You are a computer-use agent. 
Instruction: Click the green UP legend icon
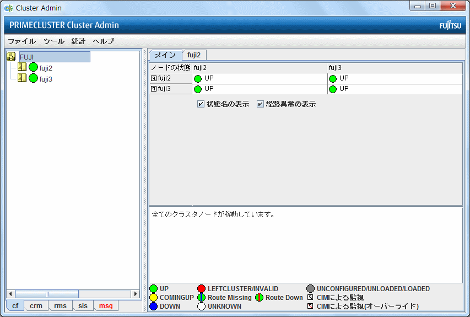pos(154,288)
